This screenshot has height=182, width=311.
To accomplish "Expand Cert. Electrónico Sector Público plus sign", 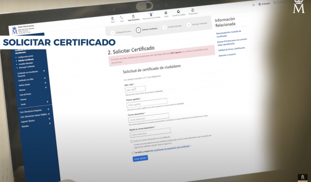I will coord(49,114).
